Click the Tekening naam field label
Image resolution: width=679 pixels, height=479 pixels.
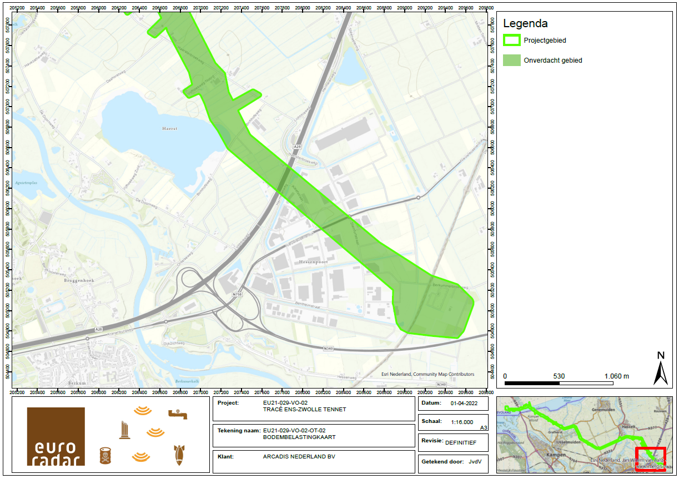tap(239, 430)
